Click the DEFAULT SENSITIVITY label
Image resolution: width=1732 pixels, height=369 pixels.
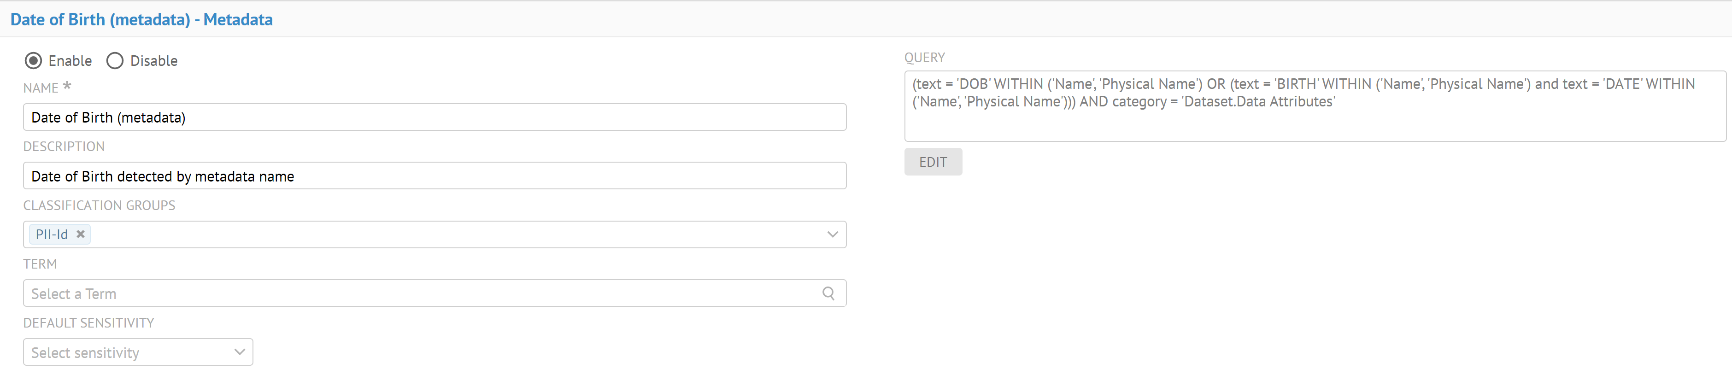(89, 323)
